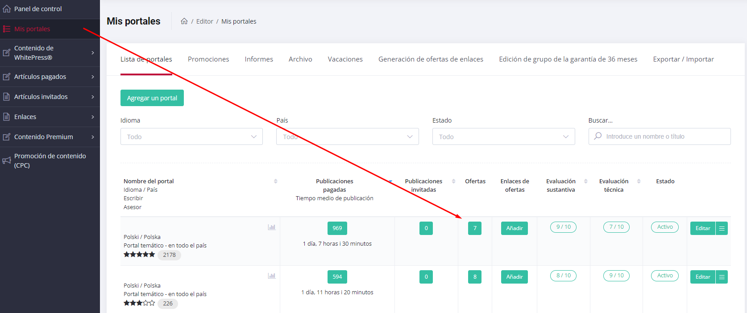747x313 pixels.
Task: Expand Contenido de WhitePress submenu chevron
Action: [x=93, y=53]
